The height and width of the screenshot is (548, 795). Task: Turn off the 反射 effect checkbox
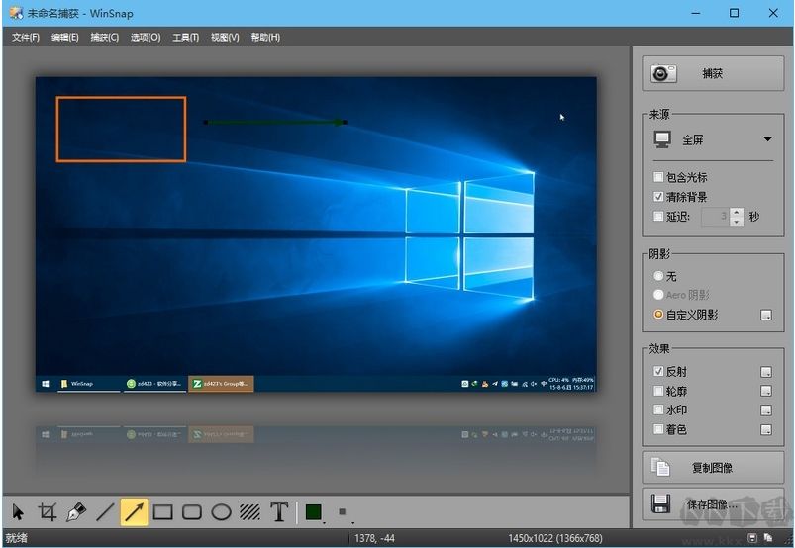659,372
